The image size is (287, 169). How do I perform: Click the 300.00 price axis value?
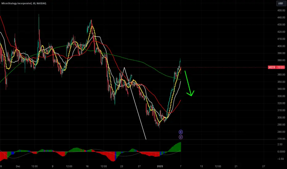281,117
